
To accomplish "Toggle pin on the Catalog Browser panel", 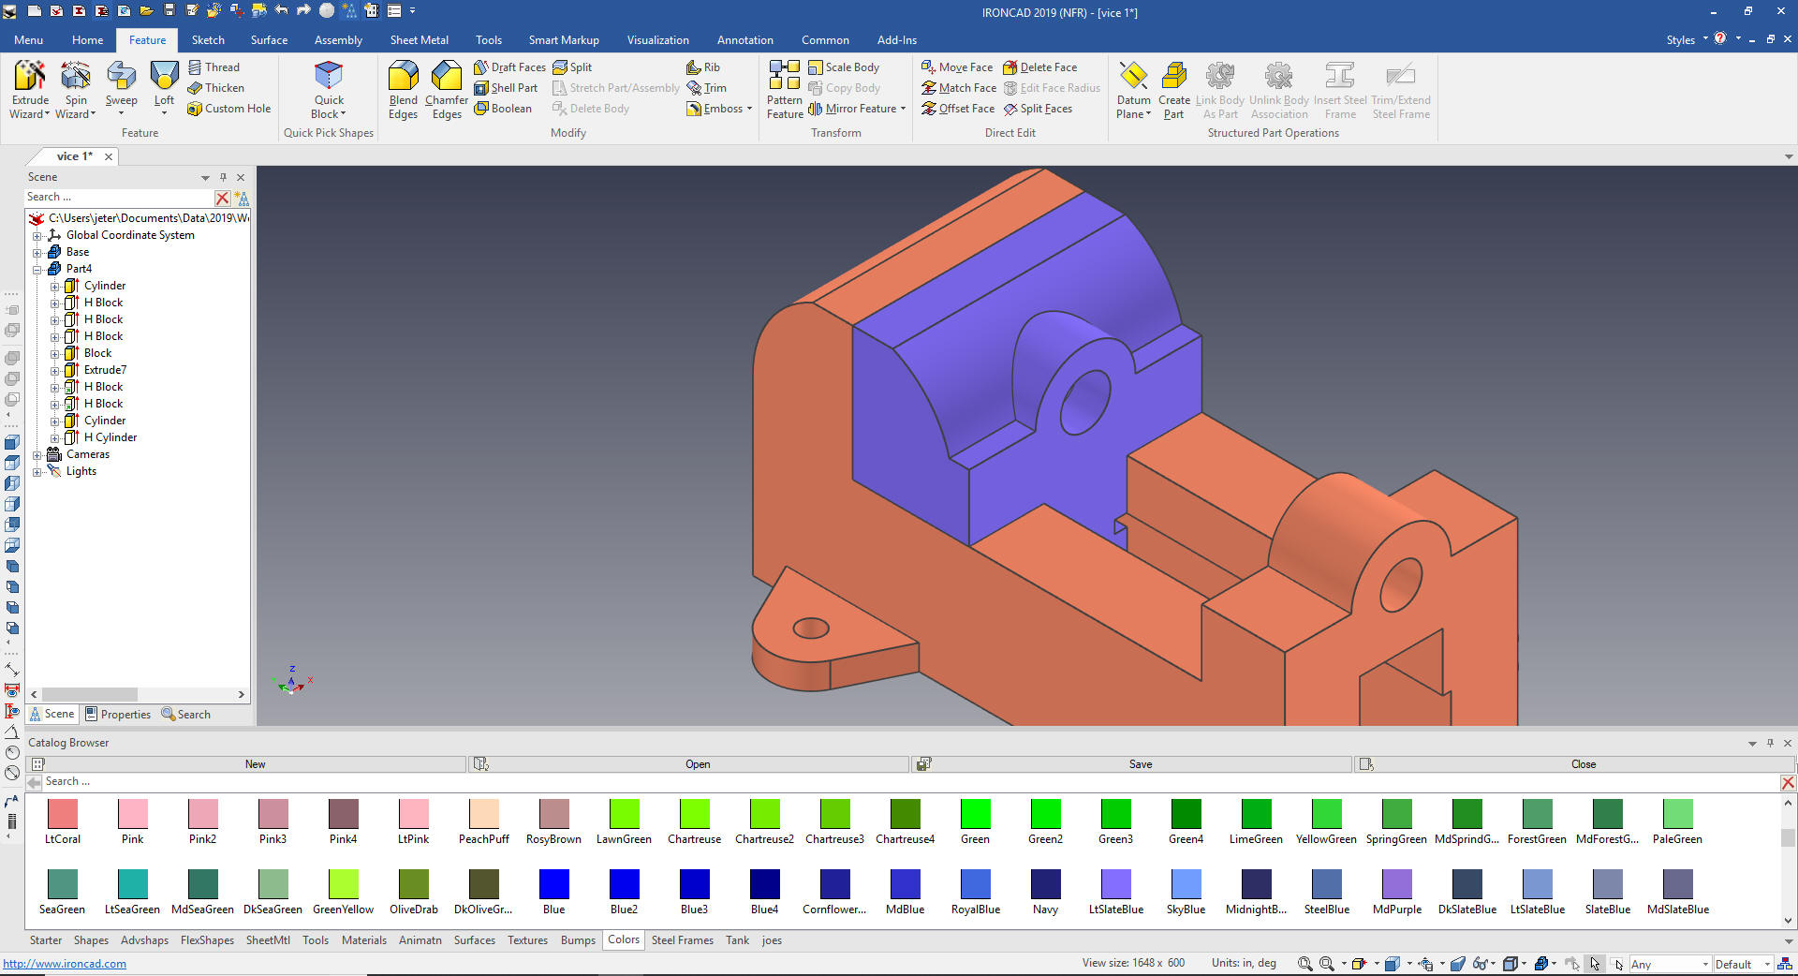I will [x=1770, y=743].
